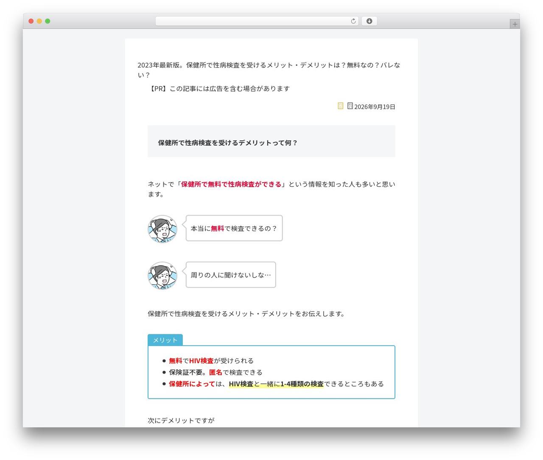Click red text 保健所で無料で性病検査ができる
Viewport: 543px width, 460px height.
(x=231, y=184)
